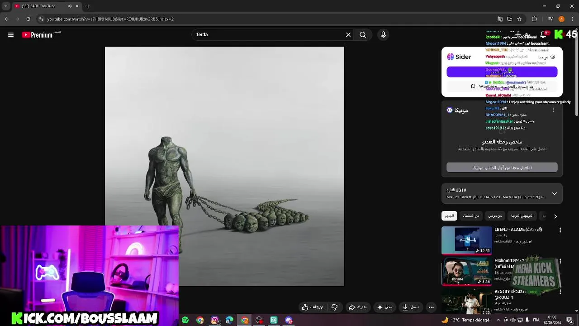Open more actions ellipsis under video
The image size is (579, 326).
(431, 307)
